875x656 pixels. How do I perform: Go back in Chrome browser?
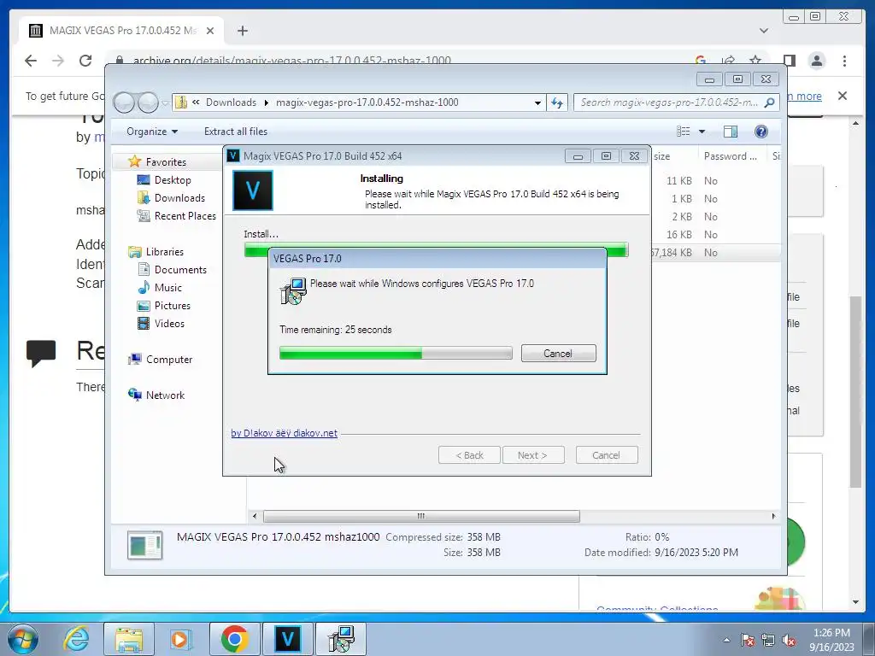click(x=31, y=61)
